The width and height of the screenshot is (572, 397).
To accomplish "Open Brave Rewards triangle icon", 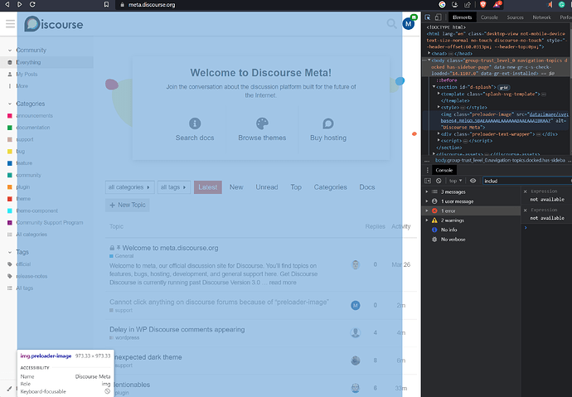I will tap(497, 4).
